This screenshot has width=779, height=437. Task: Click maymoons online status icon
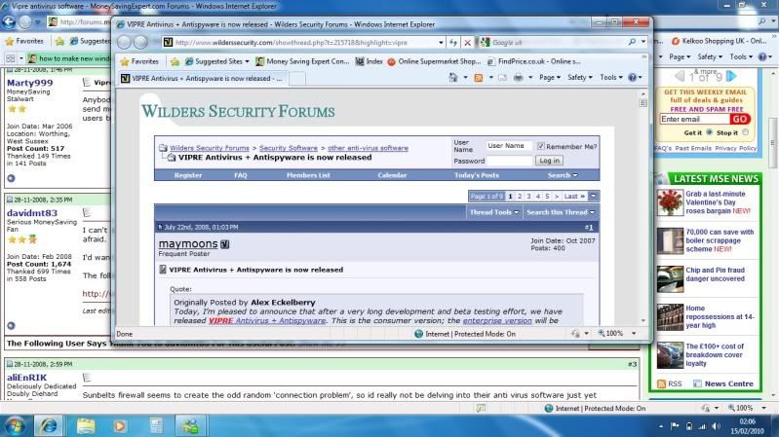coord(224,244)
